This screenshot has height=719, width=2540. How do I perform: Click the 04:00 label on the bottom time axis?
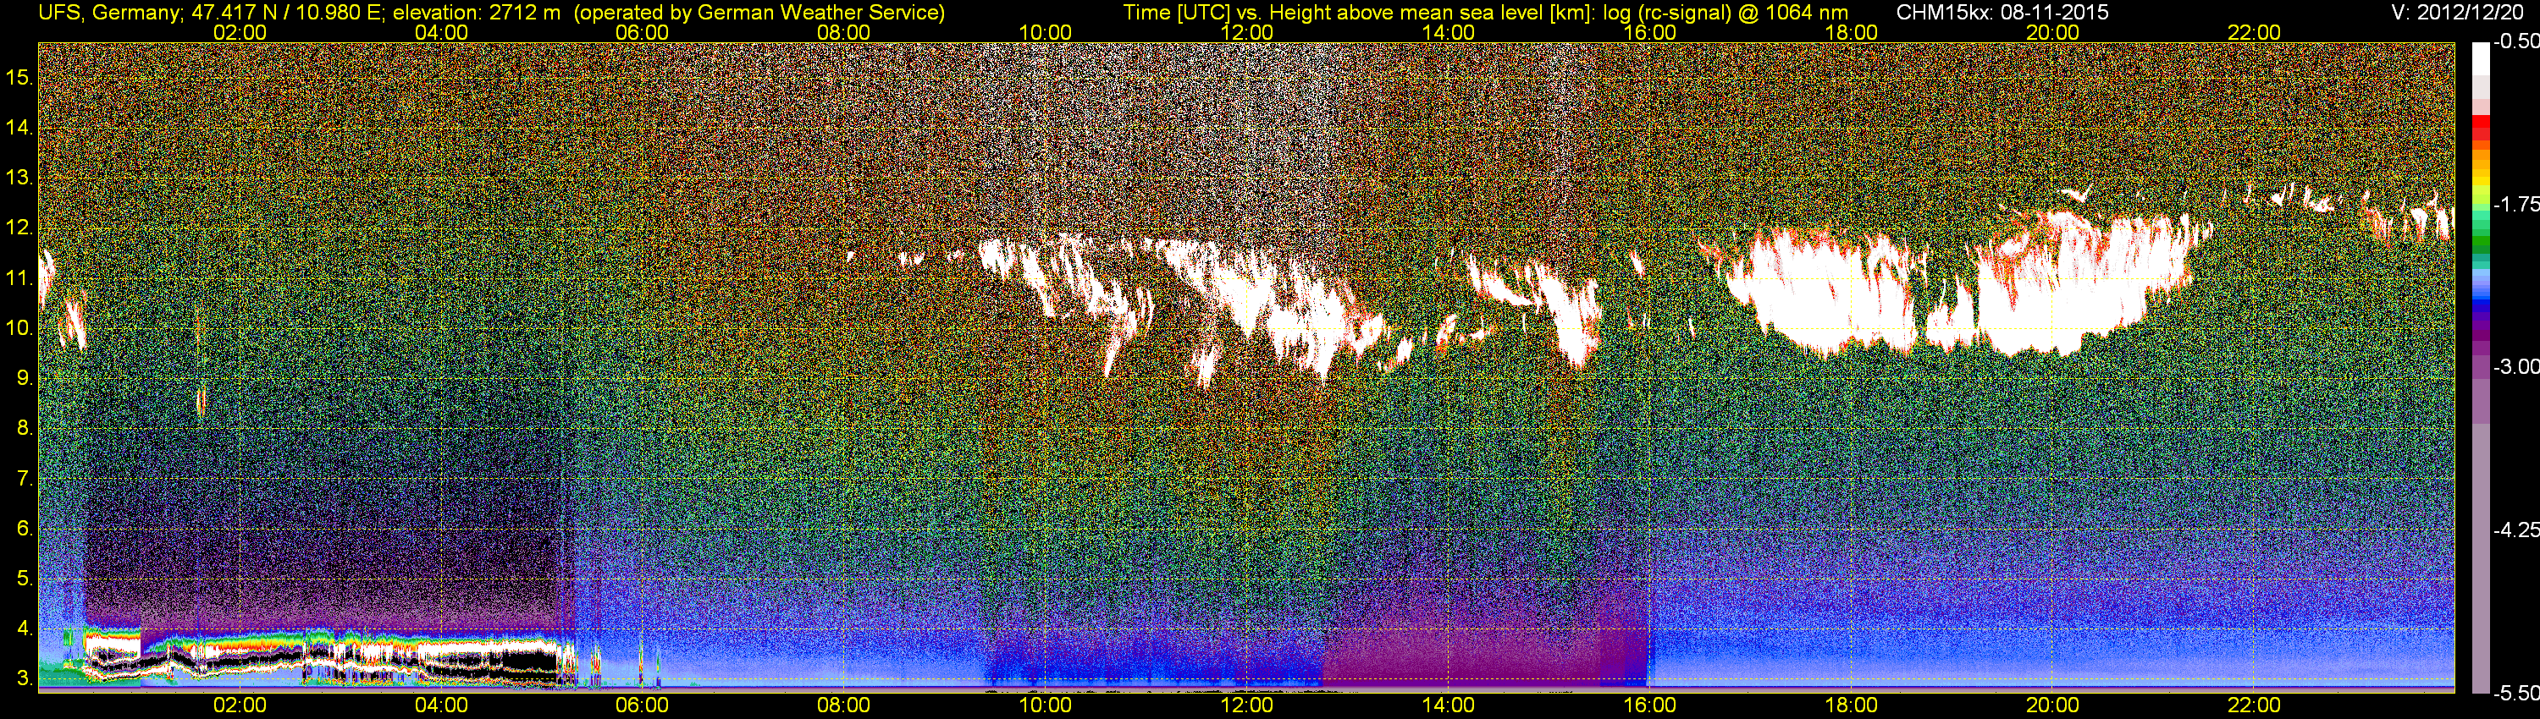click(441, 705)
